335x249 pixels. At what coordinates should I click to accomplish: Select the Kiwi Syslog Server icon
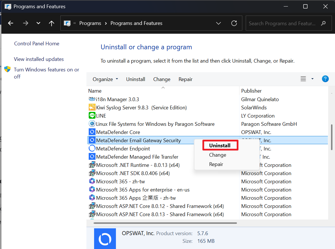click(92, 107)
